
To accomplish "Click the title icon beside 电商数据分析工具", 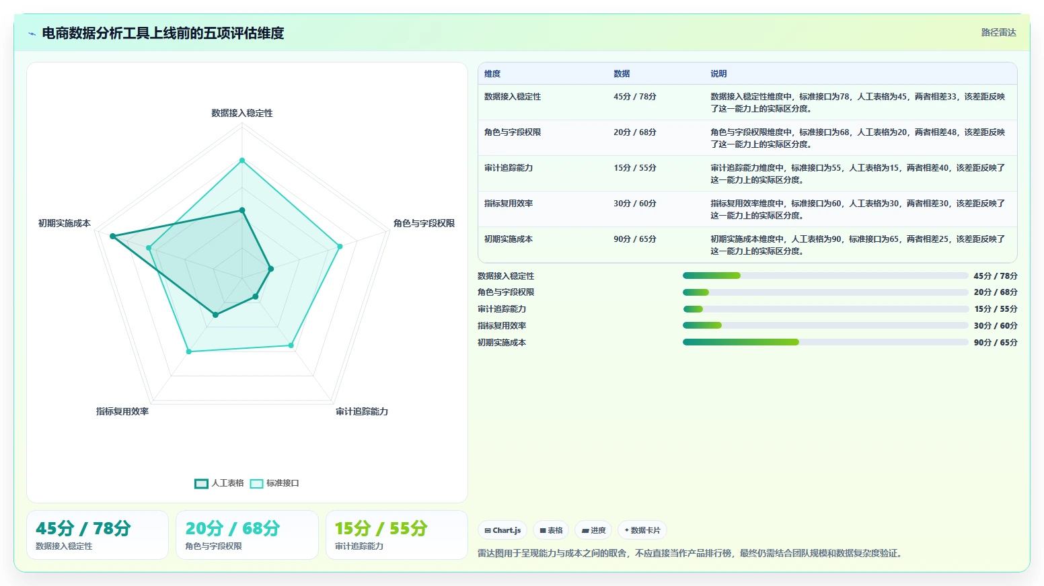I will pyautogui.click(x=32, y=34).
